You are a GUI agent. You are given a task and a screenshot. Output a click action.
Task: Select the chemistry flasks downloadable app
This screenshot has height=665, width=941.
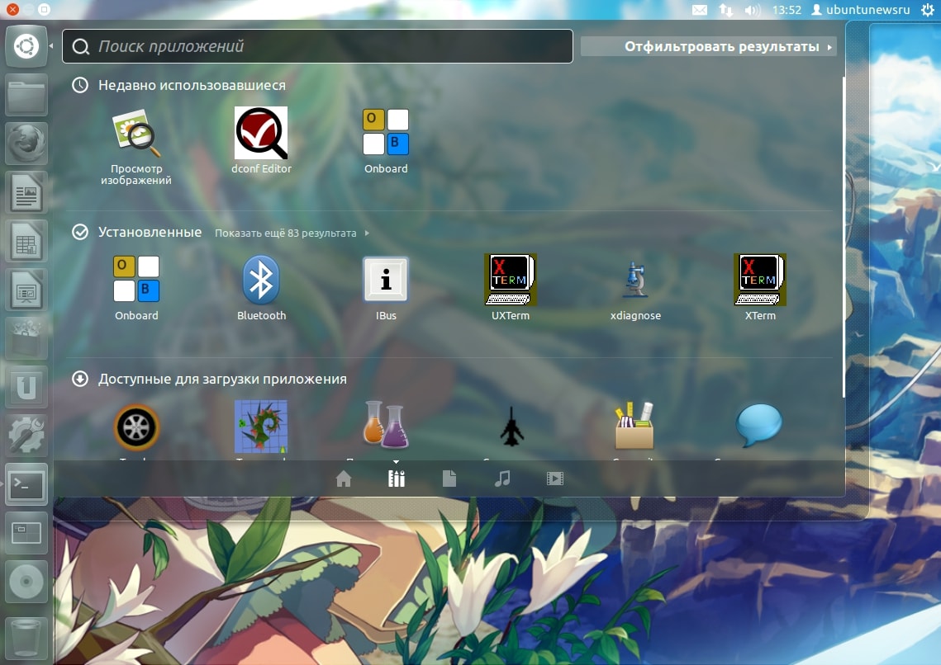click(x=386, y=425)
